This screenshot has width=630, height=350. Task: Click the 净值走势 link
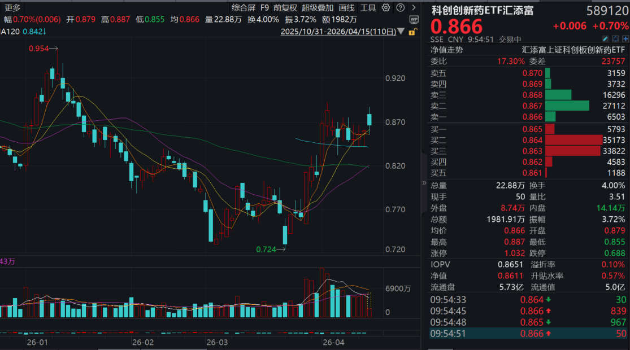pyautogui.click(x=446, y=50)
